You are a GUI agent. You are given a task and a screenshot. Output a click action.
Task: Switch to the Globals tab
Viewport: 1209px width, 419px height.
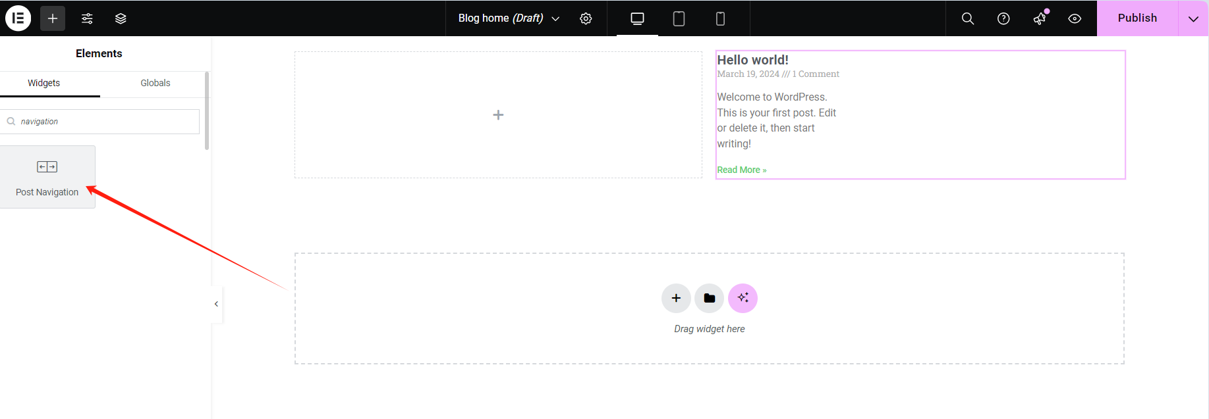(x=155, y=83)
